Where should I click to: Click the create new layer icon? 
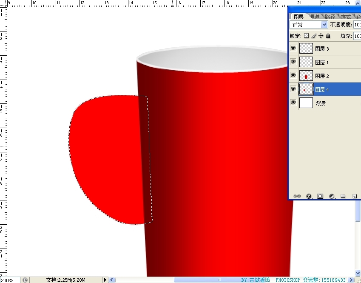coord(354,196)
